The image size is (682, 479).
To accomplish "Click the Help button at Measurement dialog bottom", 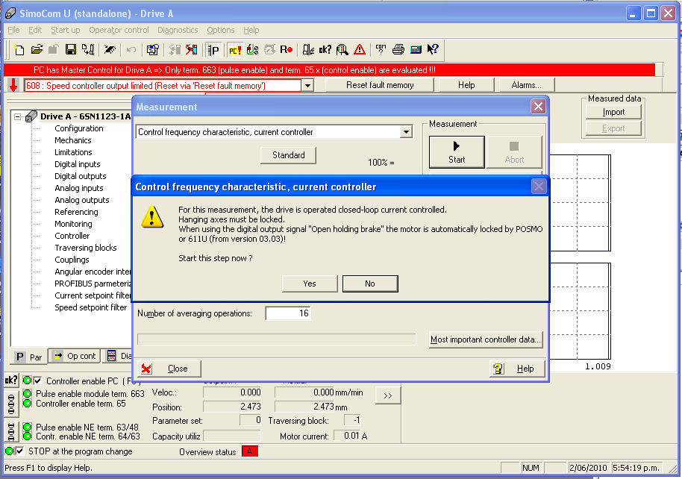I will click(518, 369).
